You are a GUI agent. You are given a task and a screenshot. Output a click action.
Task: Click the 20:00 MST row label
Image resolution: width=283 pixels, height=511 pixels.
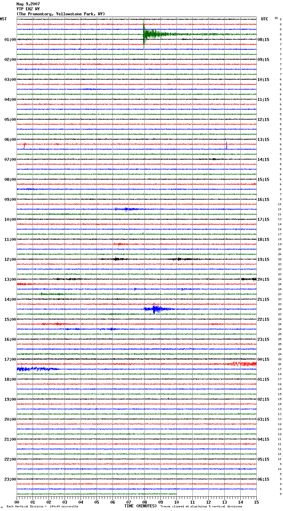(x=10, y=419)
